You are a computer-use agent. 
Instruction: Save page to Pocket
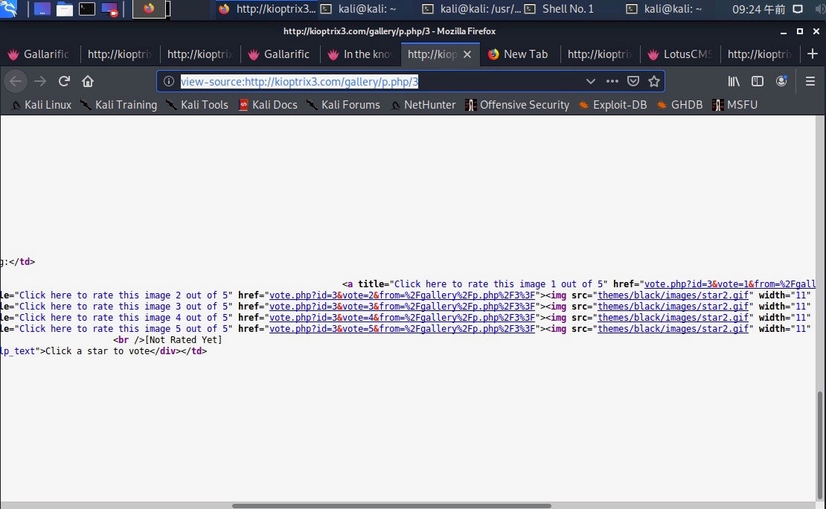633,81
